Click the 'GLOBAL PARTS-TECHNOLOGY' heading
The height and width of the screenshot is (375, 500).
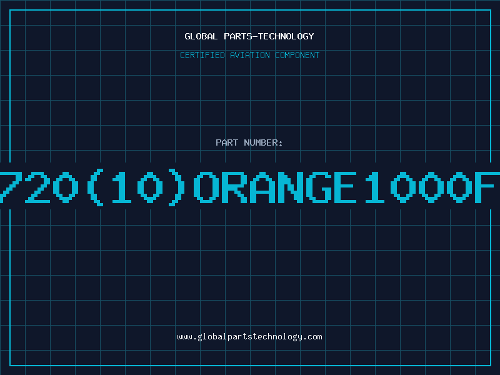[x=249, y=36]
